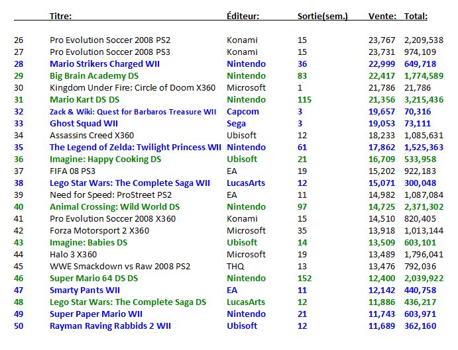Select 'Lego Star Wars: The Complete Saga WII'

click(130, 183)
